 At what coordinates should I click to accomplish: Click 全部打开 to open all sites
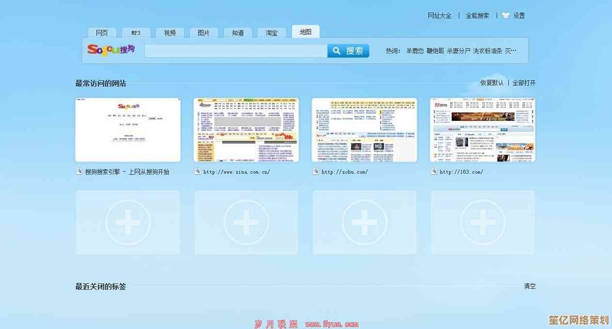tap(524, 83)
